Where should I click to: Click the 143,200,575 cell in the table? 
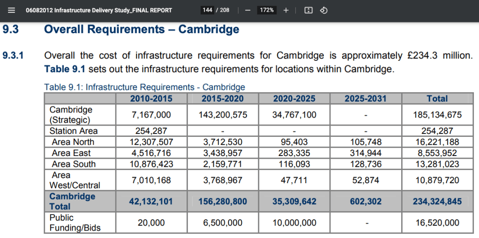pos(223,115)
